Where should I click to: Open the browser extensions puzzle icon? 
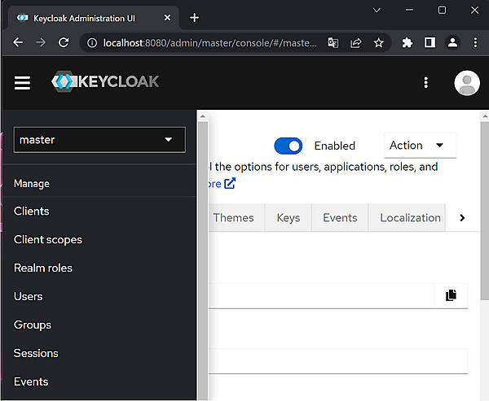407,42
